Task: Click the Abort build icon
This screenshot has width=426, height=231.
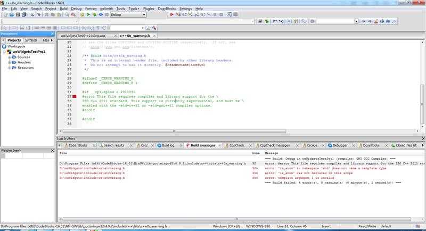Action: (x=107, y=15)
